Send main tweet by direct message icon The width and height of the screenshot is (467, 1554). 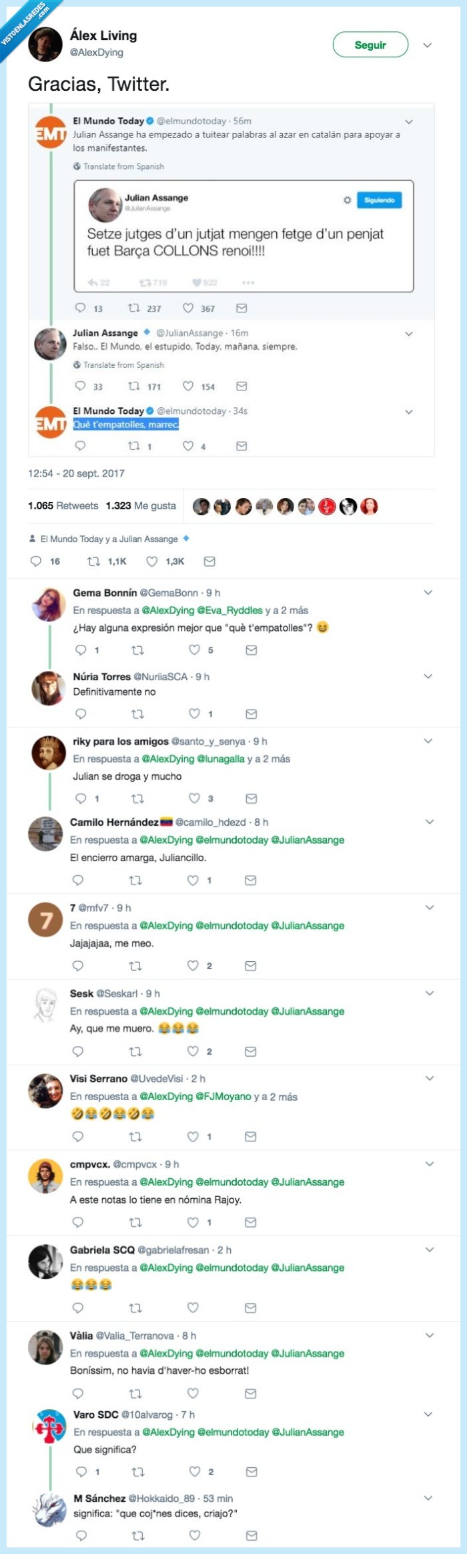pos(209,561)
